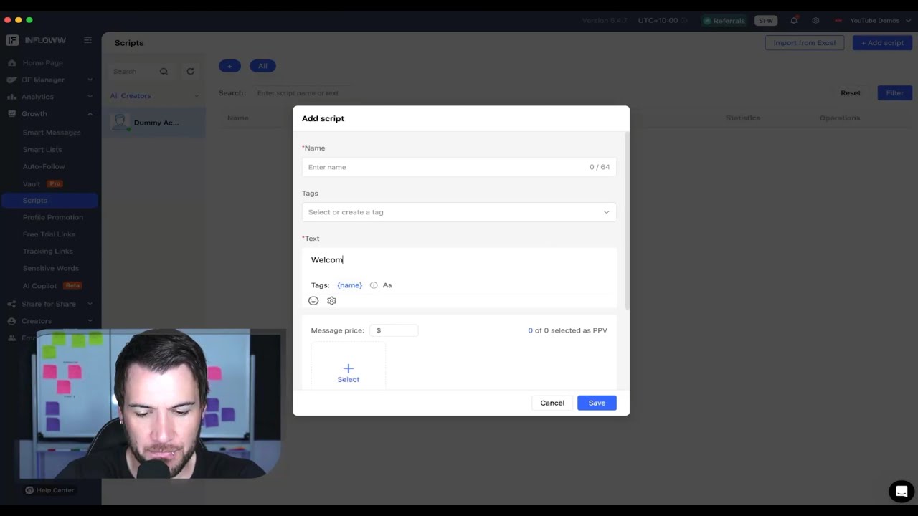
Task: Refresh the creators list
Action: [190, 72]
